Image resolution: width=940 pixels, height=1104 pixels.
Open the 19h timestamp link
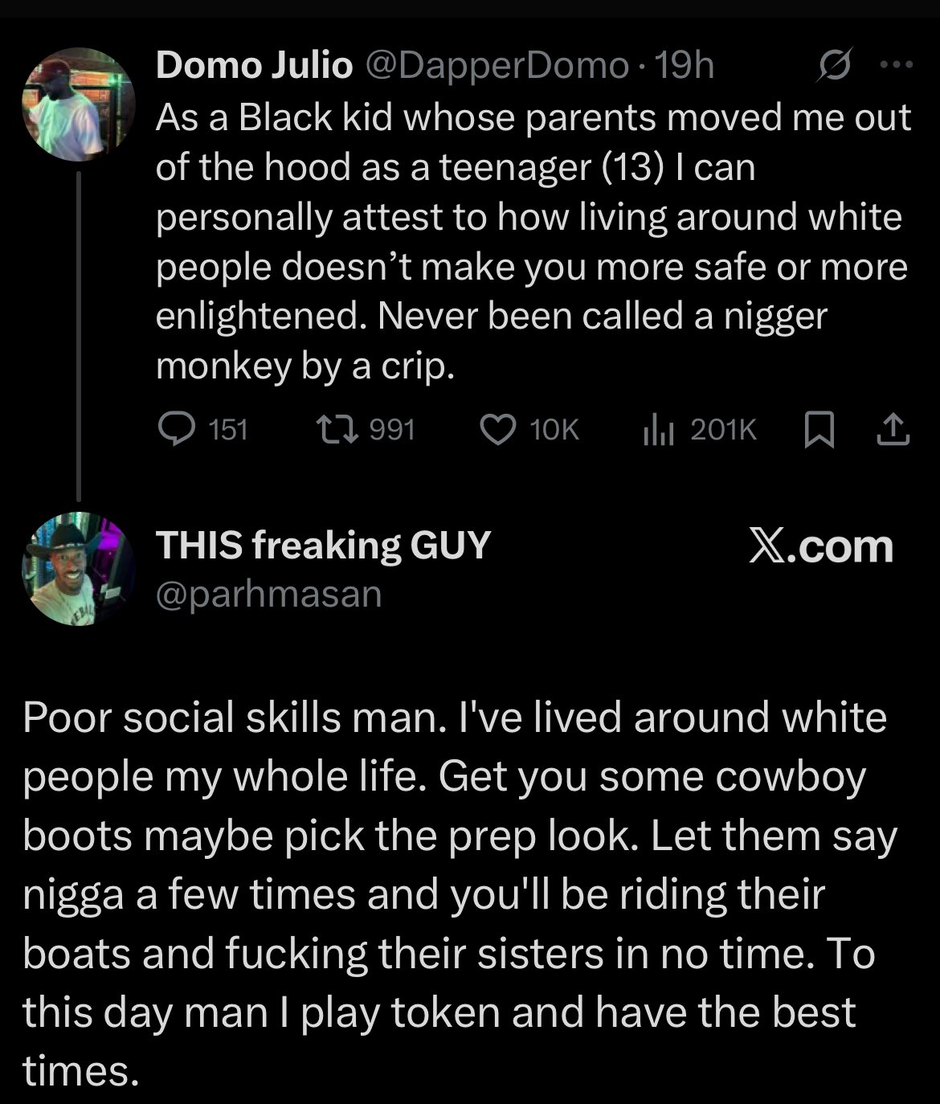(684, 66)
